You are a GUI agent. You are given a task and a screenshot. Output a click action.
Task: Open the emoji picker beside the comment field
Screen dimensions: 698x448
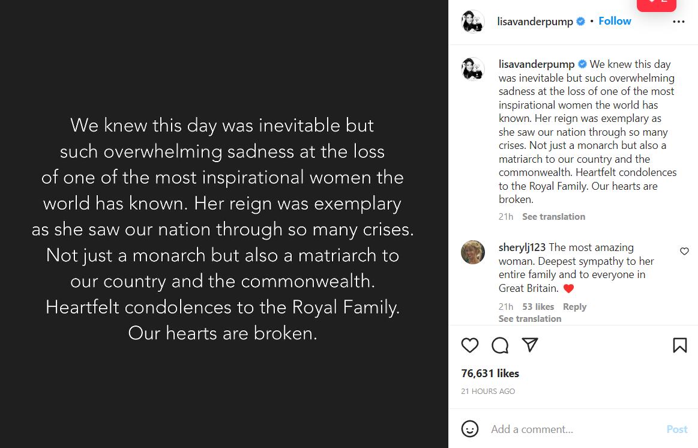point(470,429)
